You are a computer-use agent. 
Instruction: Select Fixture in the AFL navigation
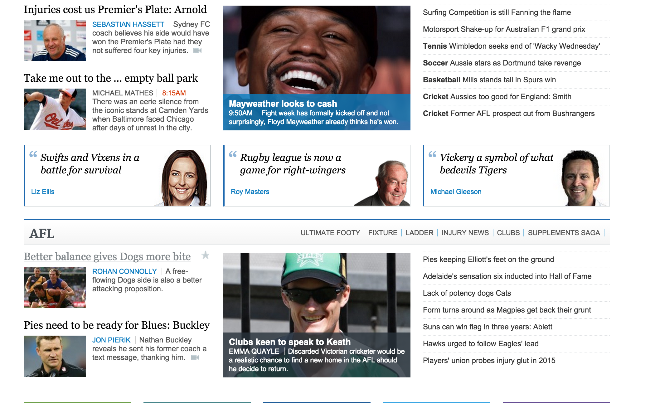pyautogui.click(x=383, y=233)
